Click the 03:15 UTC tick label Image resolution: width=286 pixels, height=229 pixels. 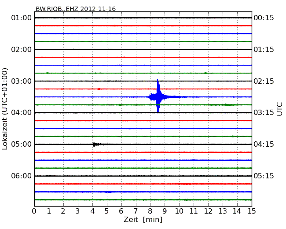264,112
